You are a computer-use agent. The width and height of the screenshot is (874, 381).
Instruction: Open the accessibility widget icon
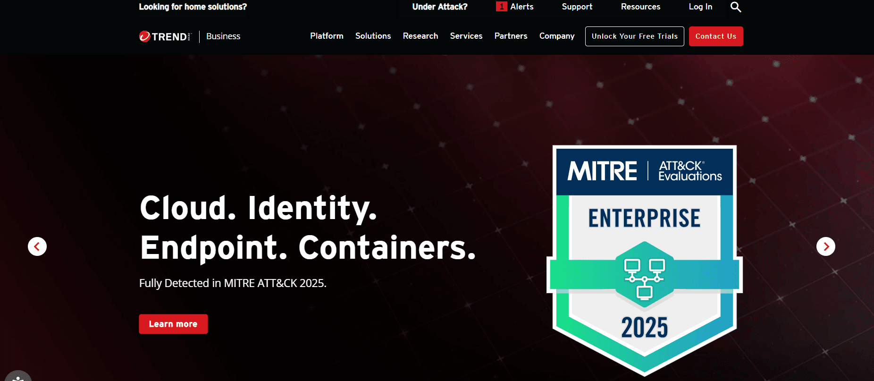(18, 376)
